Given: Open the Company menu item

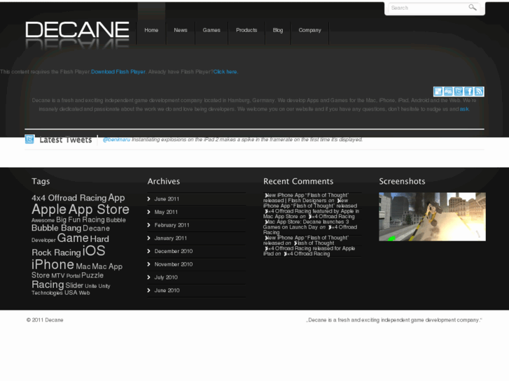Looking at the screenshot, I should click(309, 30).
